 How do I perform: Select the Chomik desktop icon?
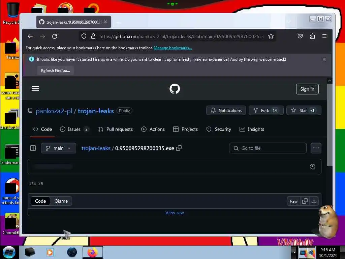pyautogui.click(x=11, y=224)
